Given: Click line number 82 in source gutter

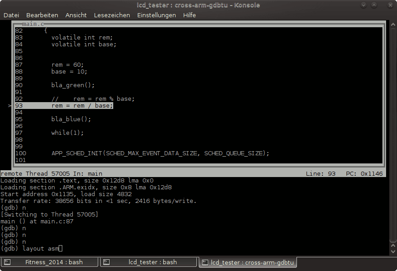Looking at the screenshot, I should pyautogui.click(x=19, y=30).
